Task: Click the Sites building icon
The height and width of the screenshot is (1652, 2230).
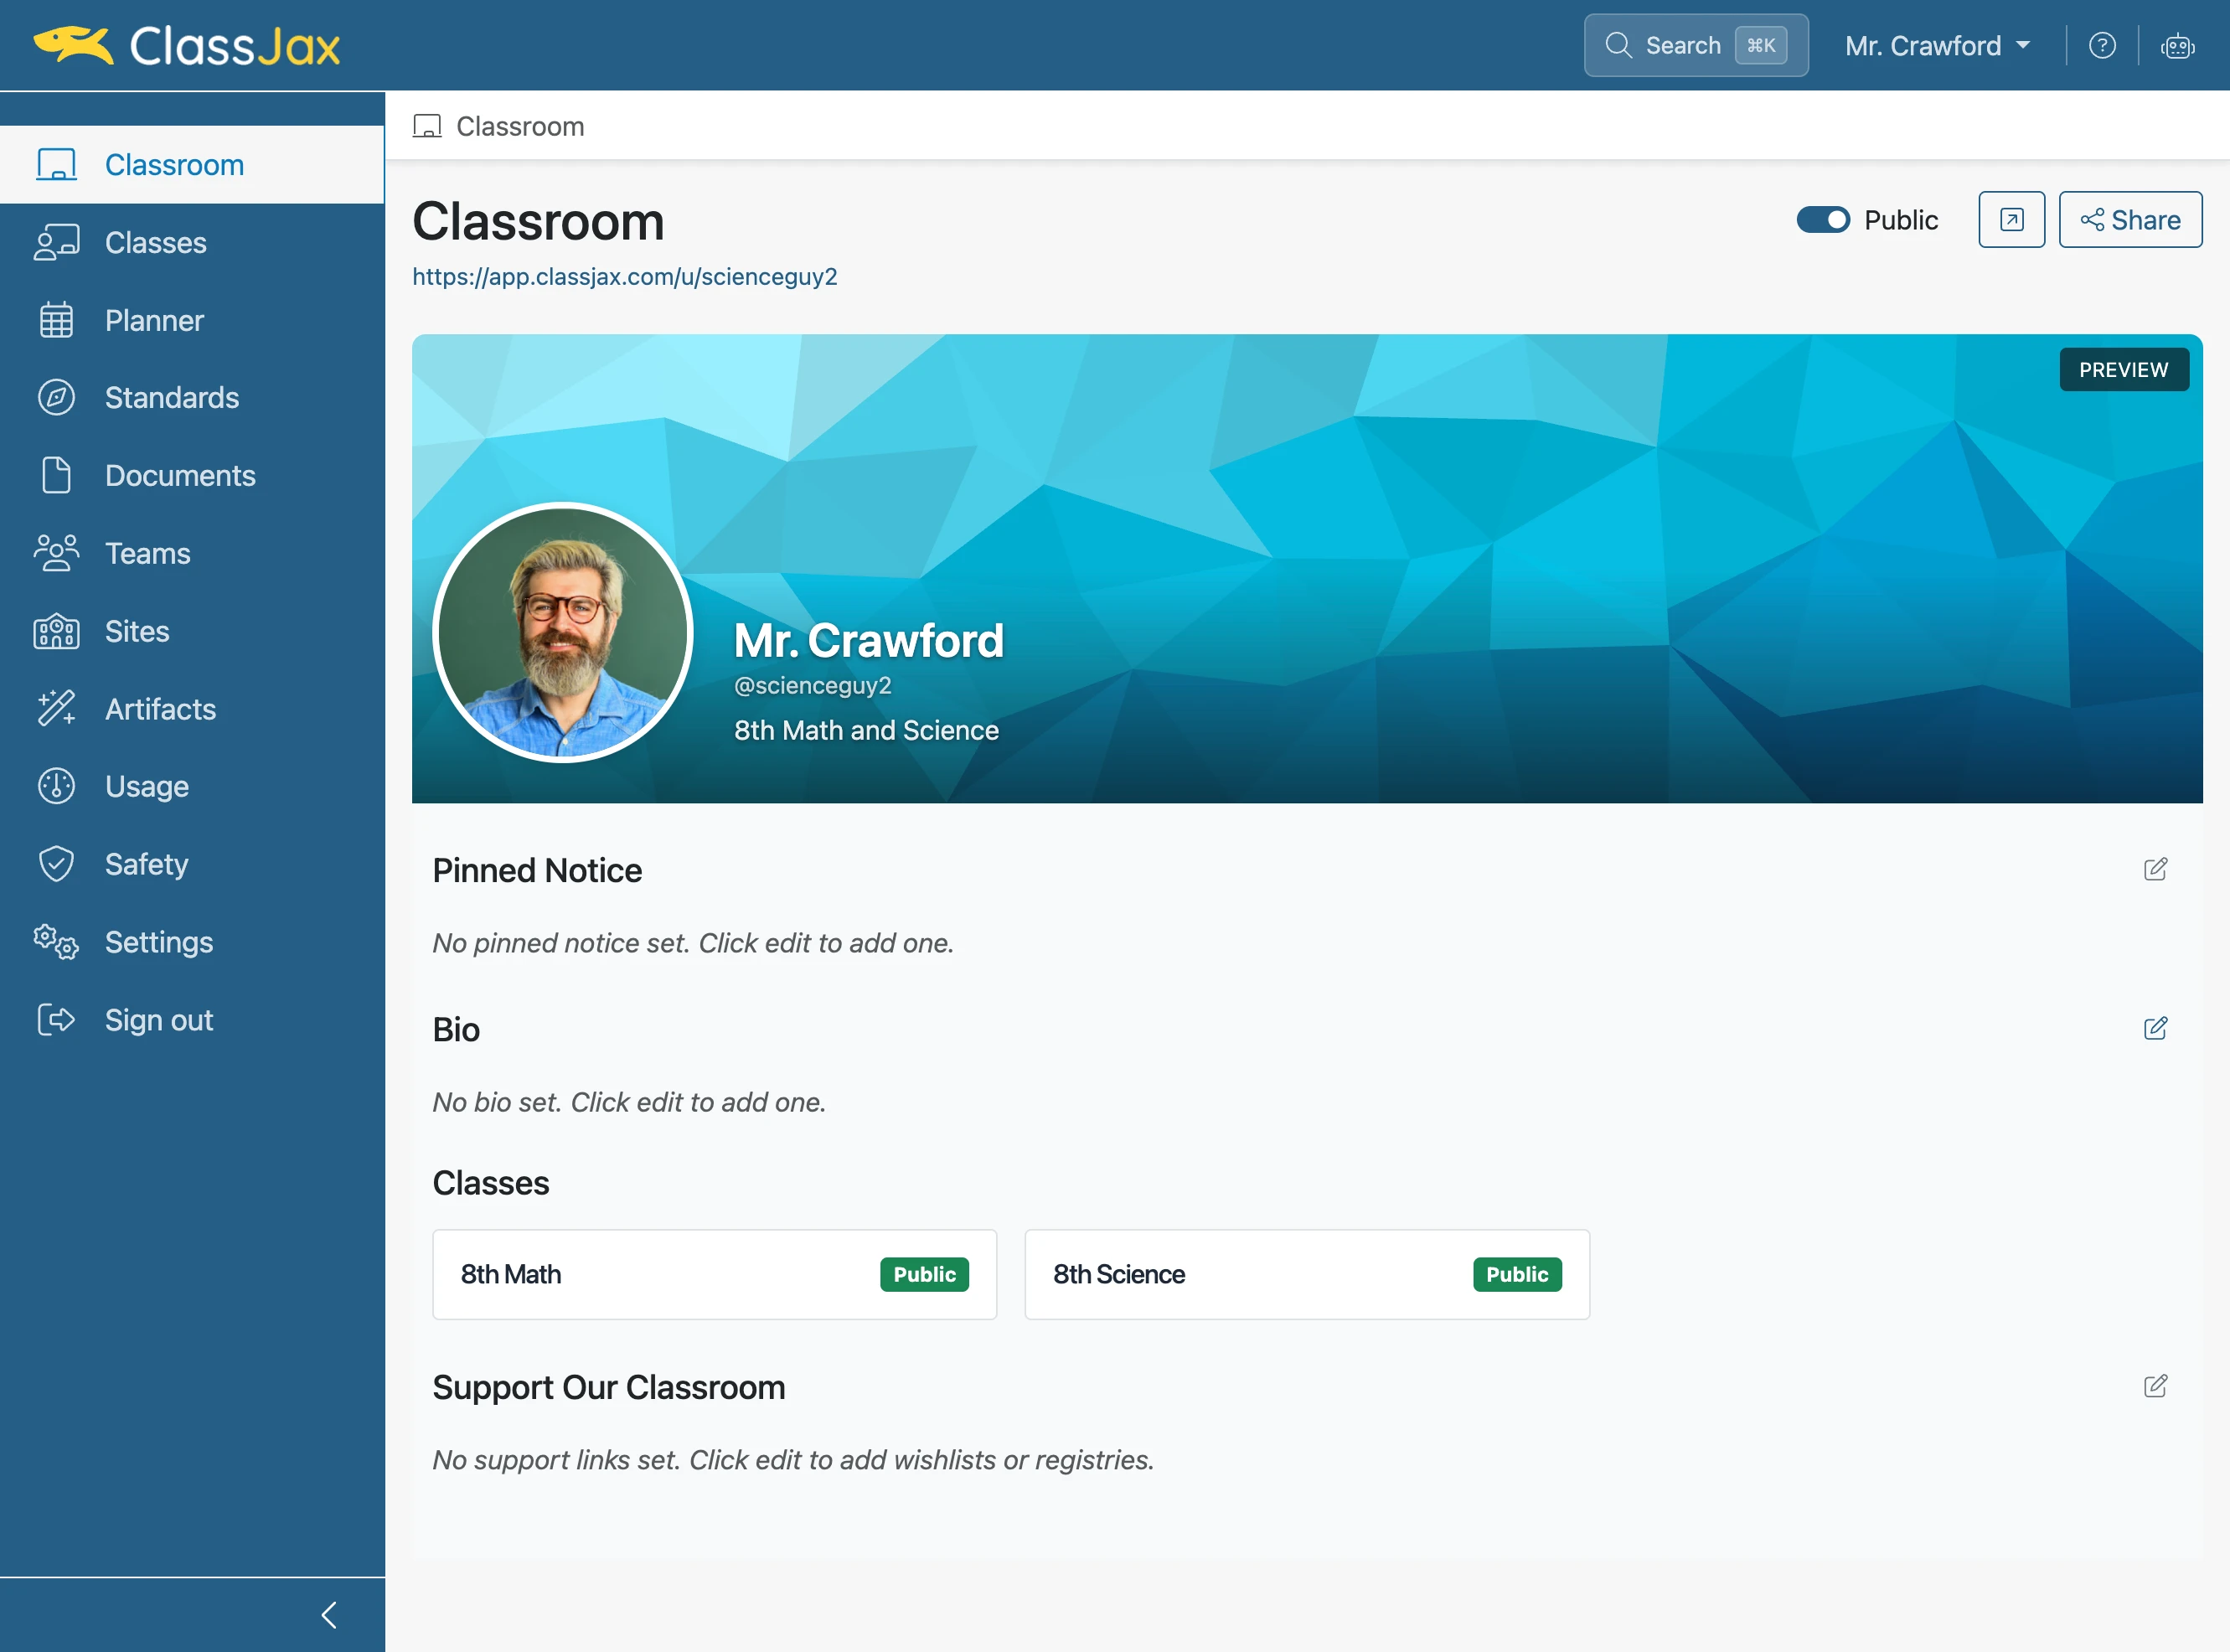Action: point(56,631)
